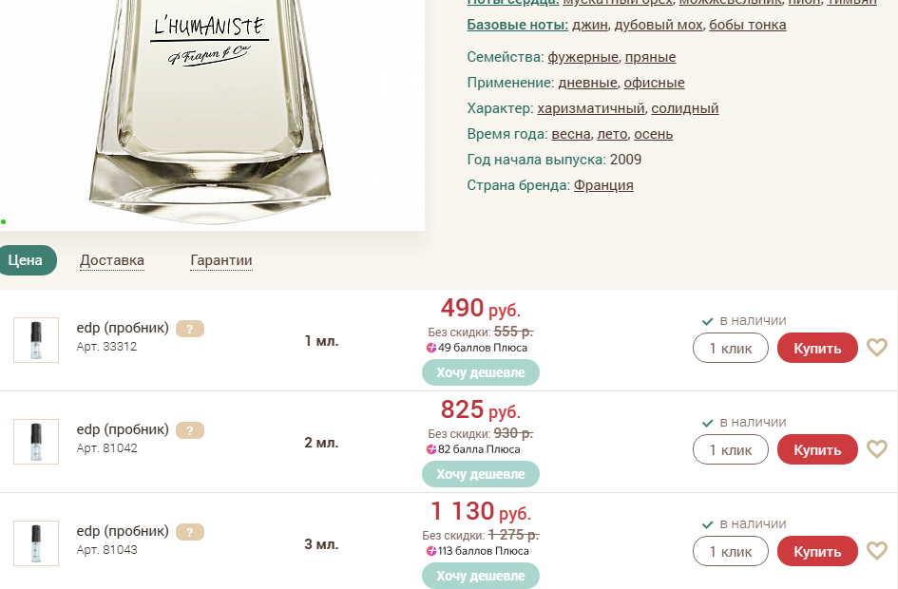Click the Plus points icon beside 49 баллов
898x589 pixels.
click(431, 348)
